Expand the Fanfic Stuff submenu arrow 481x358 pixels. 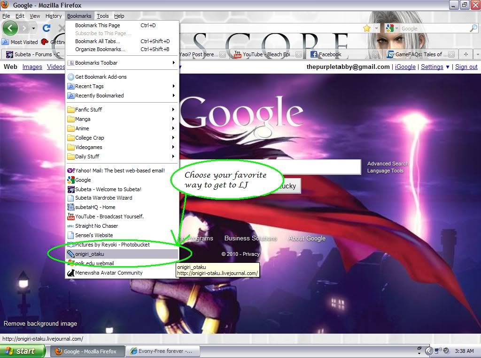174,110
